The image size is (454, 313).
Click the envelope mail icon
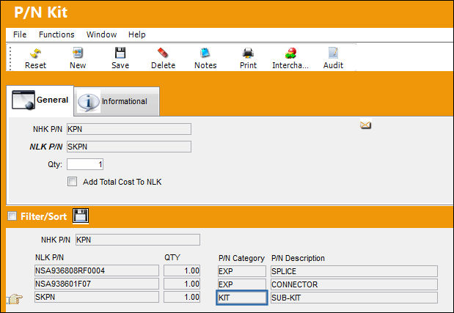point(365,125)
